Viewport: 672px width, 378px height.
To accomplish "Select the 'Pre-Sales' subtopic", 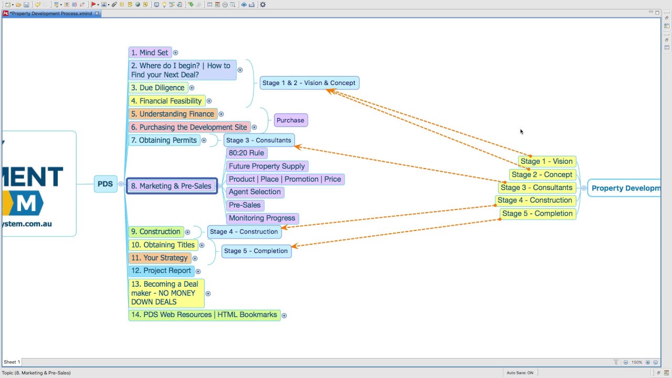I will (x=245, y=205).
